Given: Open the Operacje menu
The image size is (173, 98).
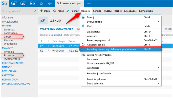Looking at the screenshot, I should coord(86,11).
